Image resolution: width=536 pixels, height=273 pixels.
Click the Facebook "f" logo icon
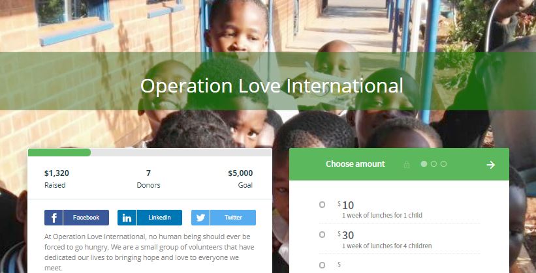point(54,218)
